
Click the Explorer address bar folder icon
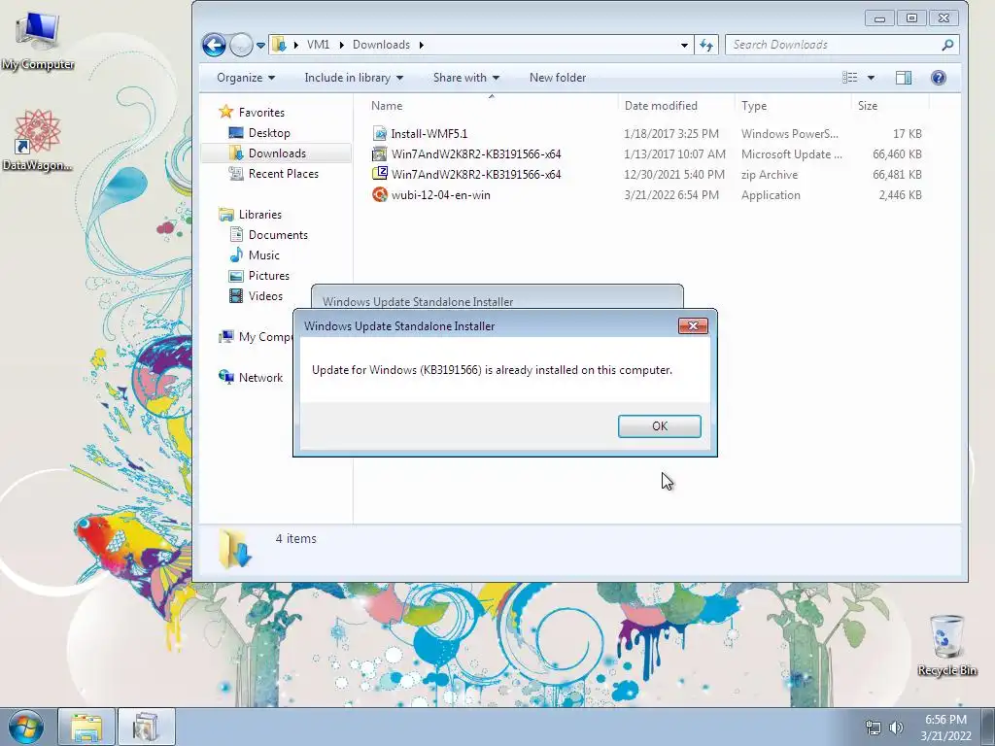pos(279,45)
